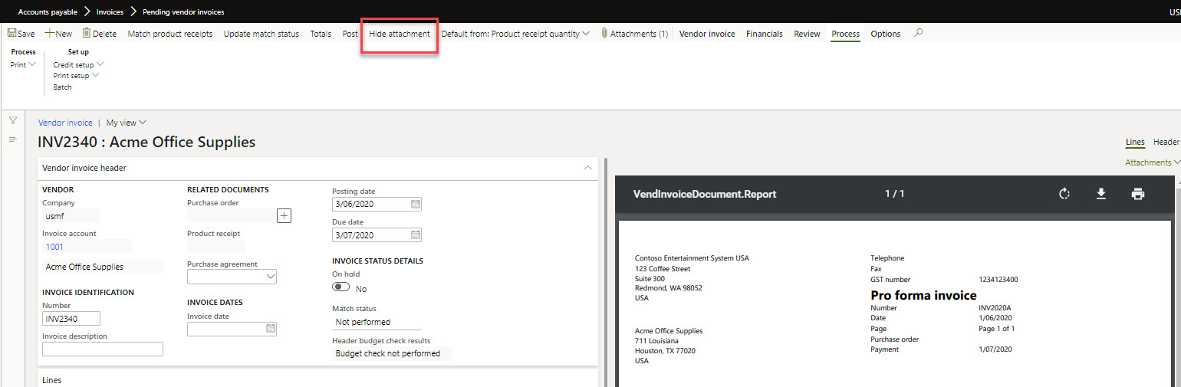Open the Vendor invoice tab

click(x=707, y=34)
